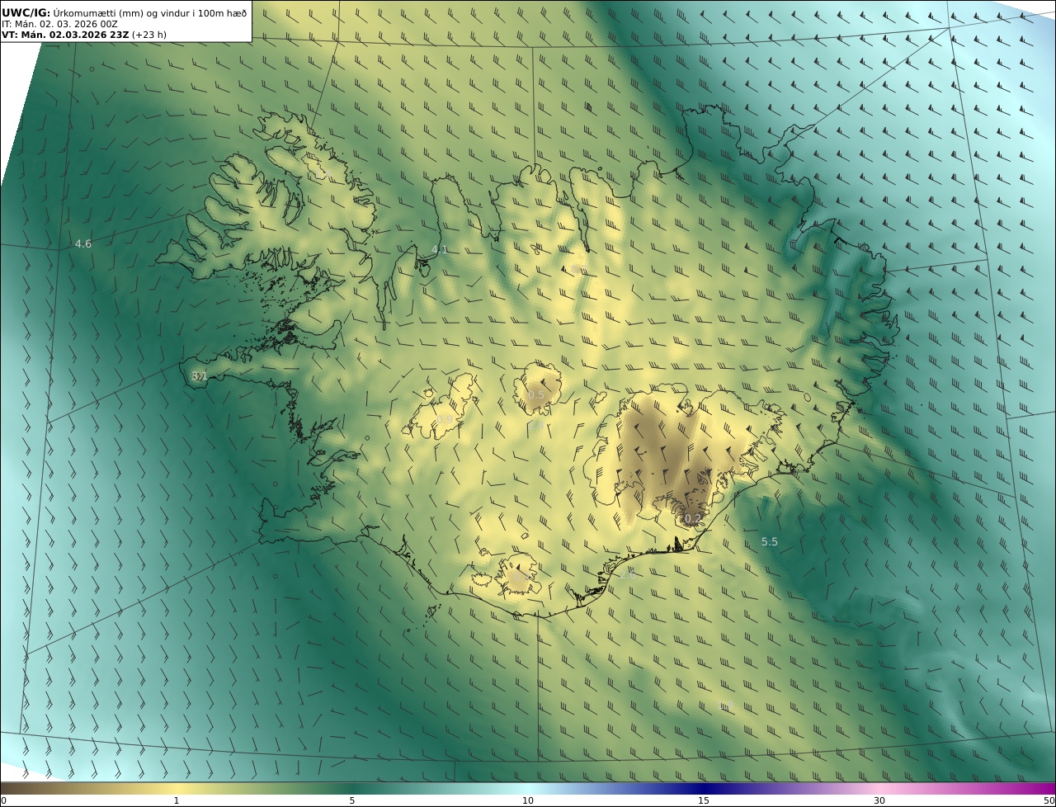Click the '0.5' value label on the glacier
1056x807 pixels.
[536, 394]
